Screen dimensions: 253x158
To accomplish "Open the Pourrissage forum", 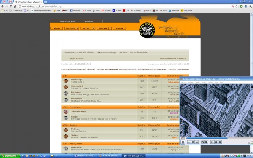I will point(76,80).
